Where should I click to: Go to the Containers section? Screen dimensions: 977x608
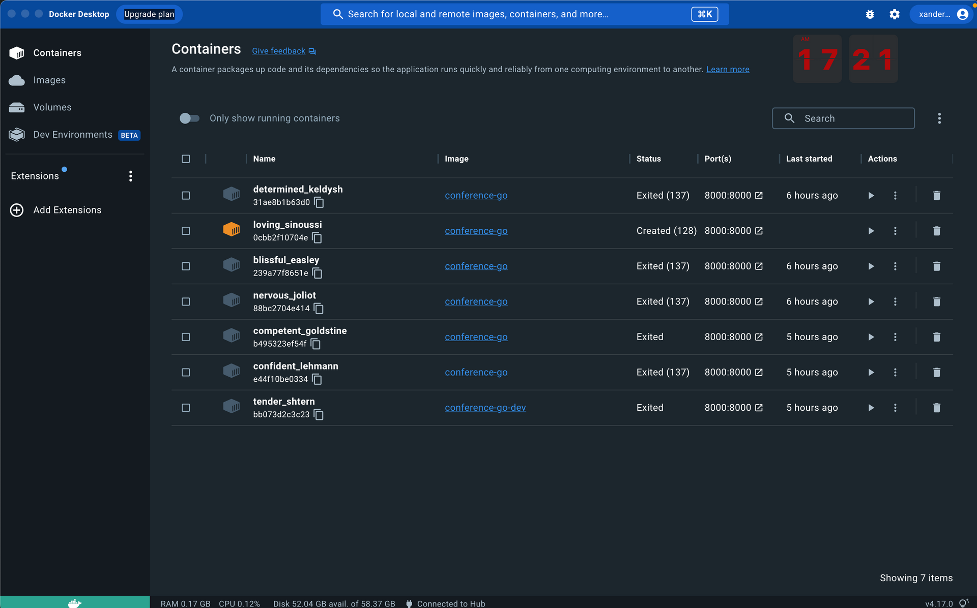(75, 53)
